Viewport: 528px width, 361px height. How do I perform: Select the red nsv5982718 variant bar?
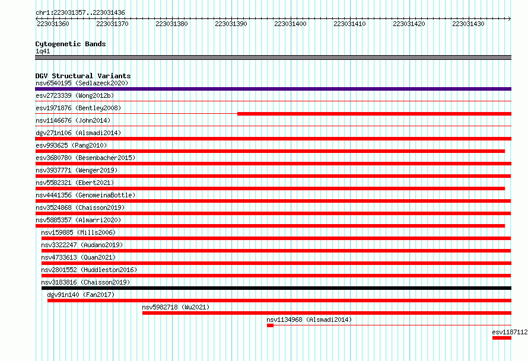click(x=327, y=313)
